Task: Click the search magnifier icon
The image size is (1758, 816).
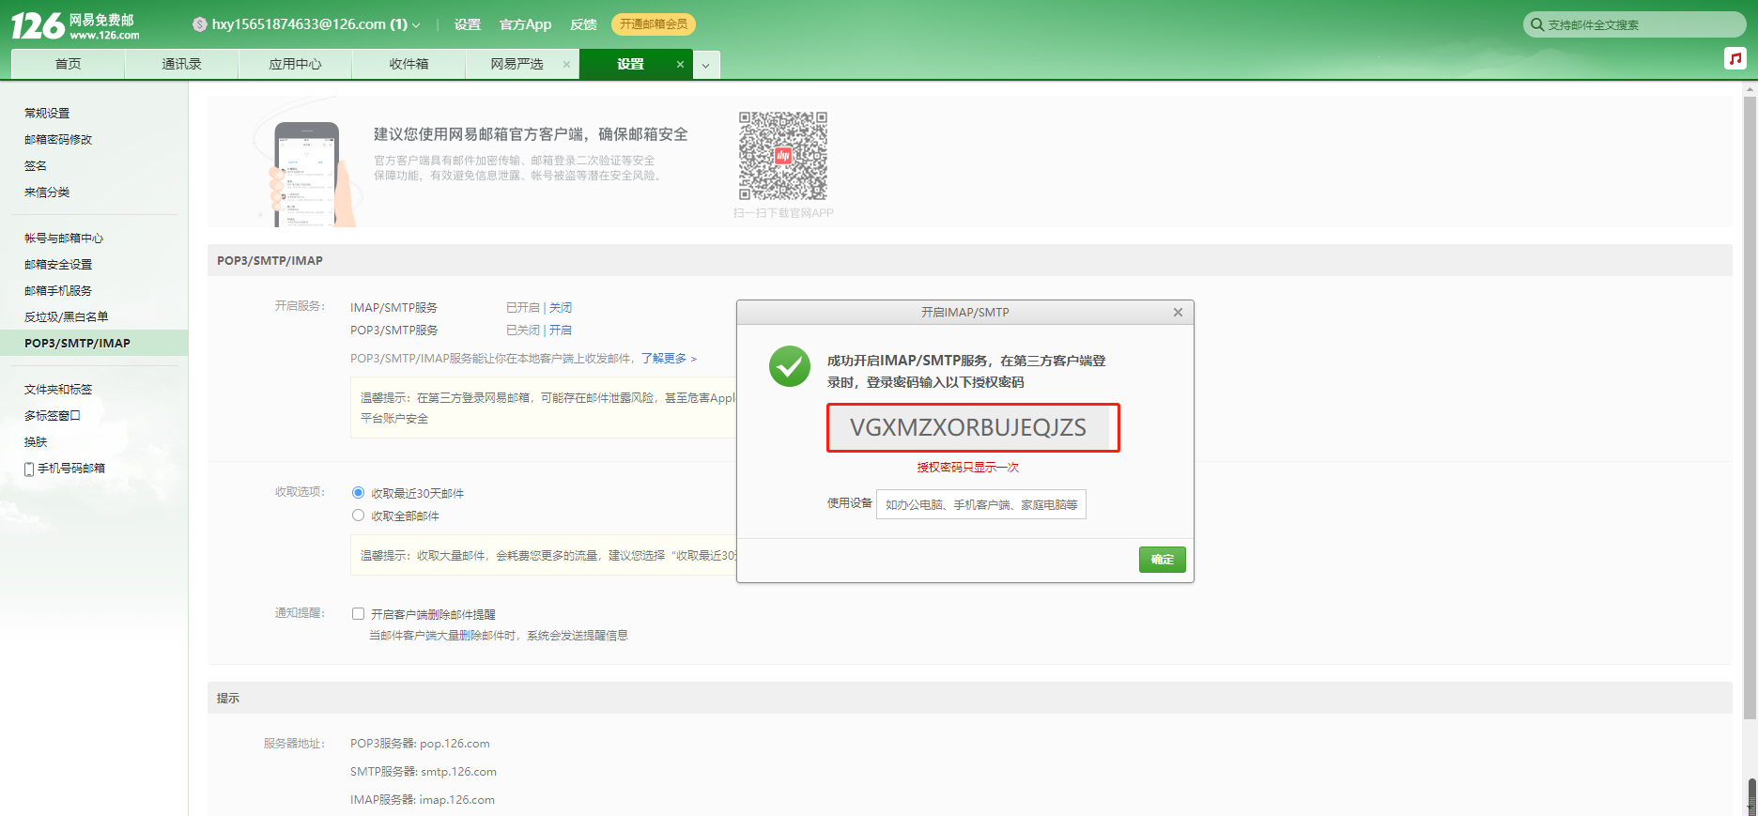Action: 1536,24
